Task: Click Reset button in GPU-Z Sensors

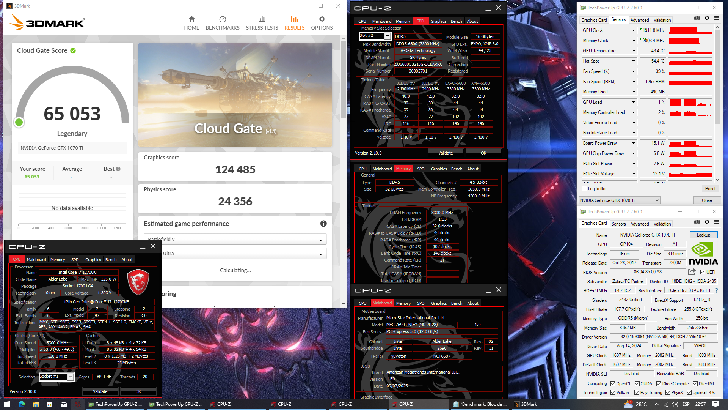Action: [x=710, y=189]
